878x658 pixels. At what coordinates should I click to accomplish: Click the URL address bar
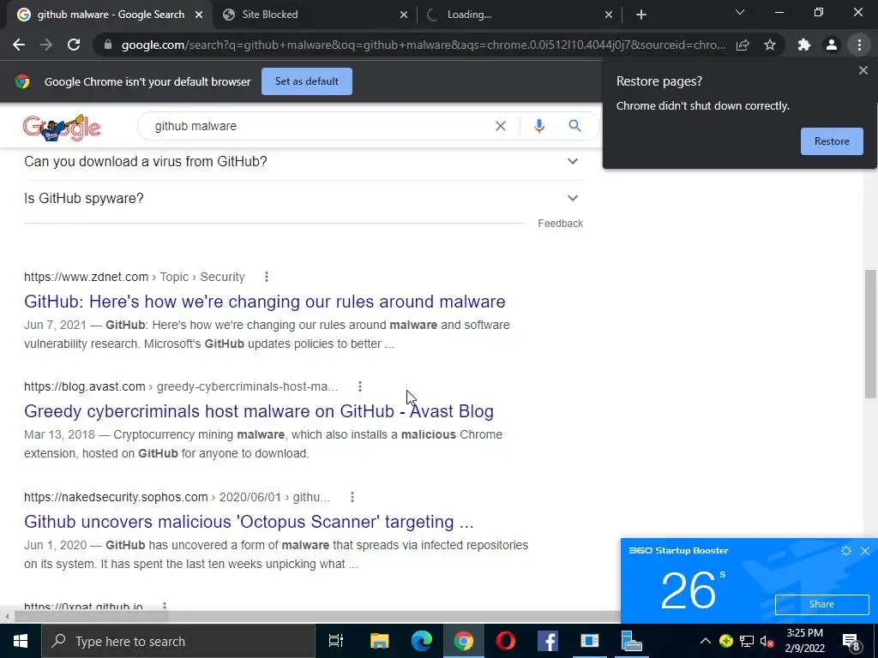click(423, 45)
